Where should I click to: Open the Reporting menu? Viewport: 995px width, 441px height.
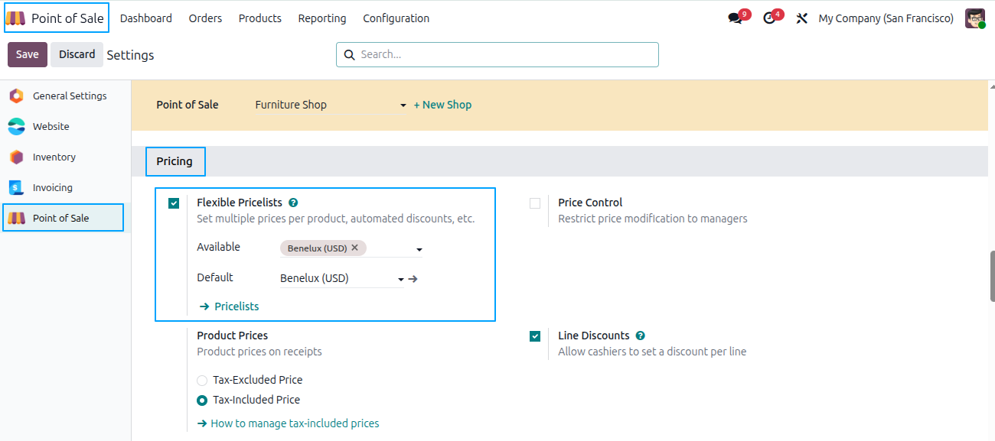click(322, 18)
